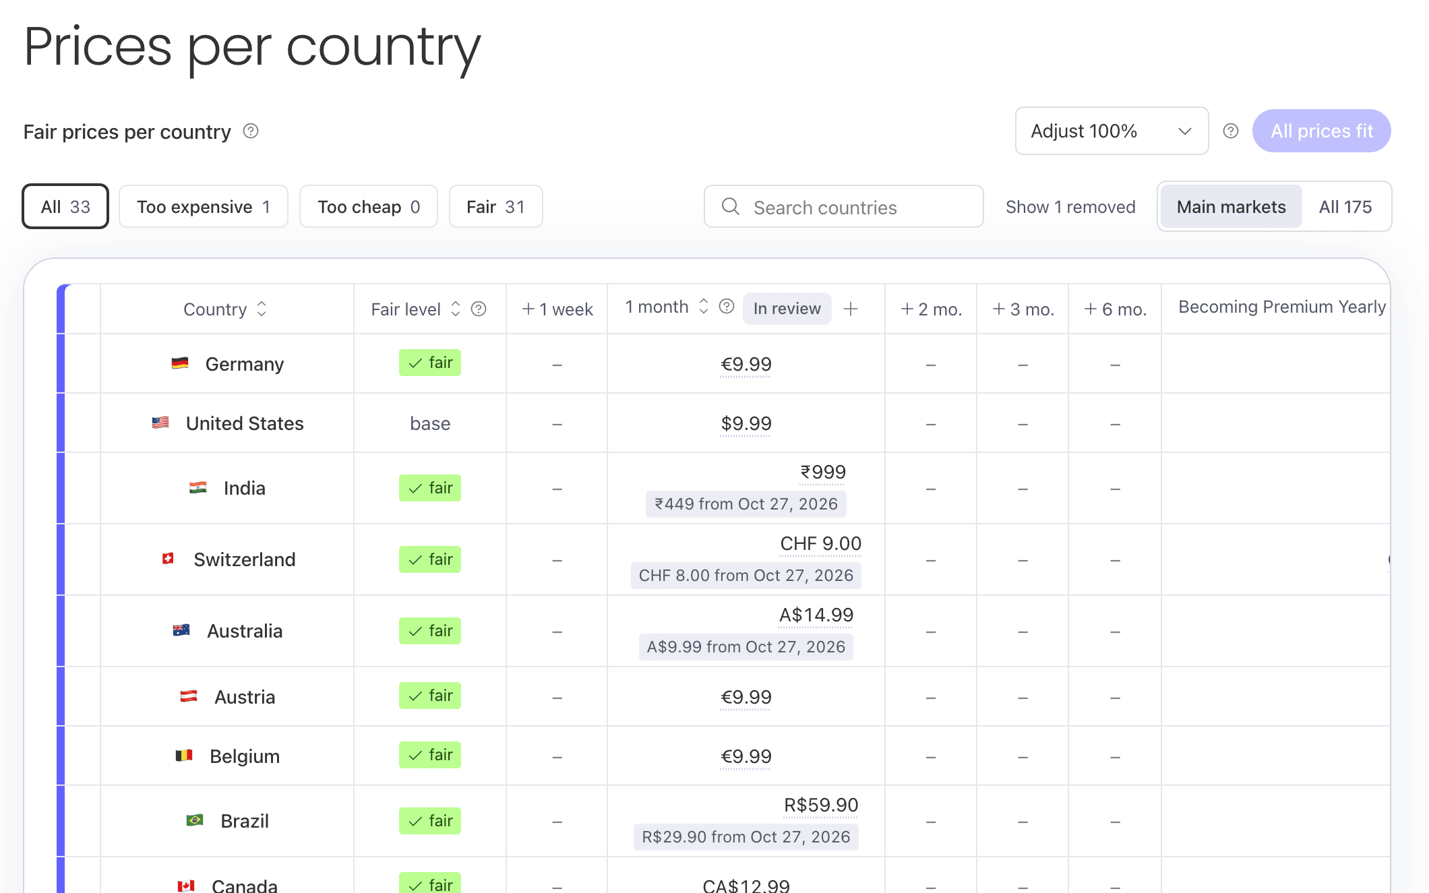
Task: Click the search magnifier icon
Action: coord(731,206)
